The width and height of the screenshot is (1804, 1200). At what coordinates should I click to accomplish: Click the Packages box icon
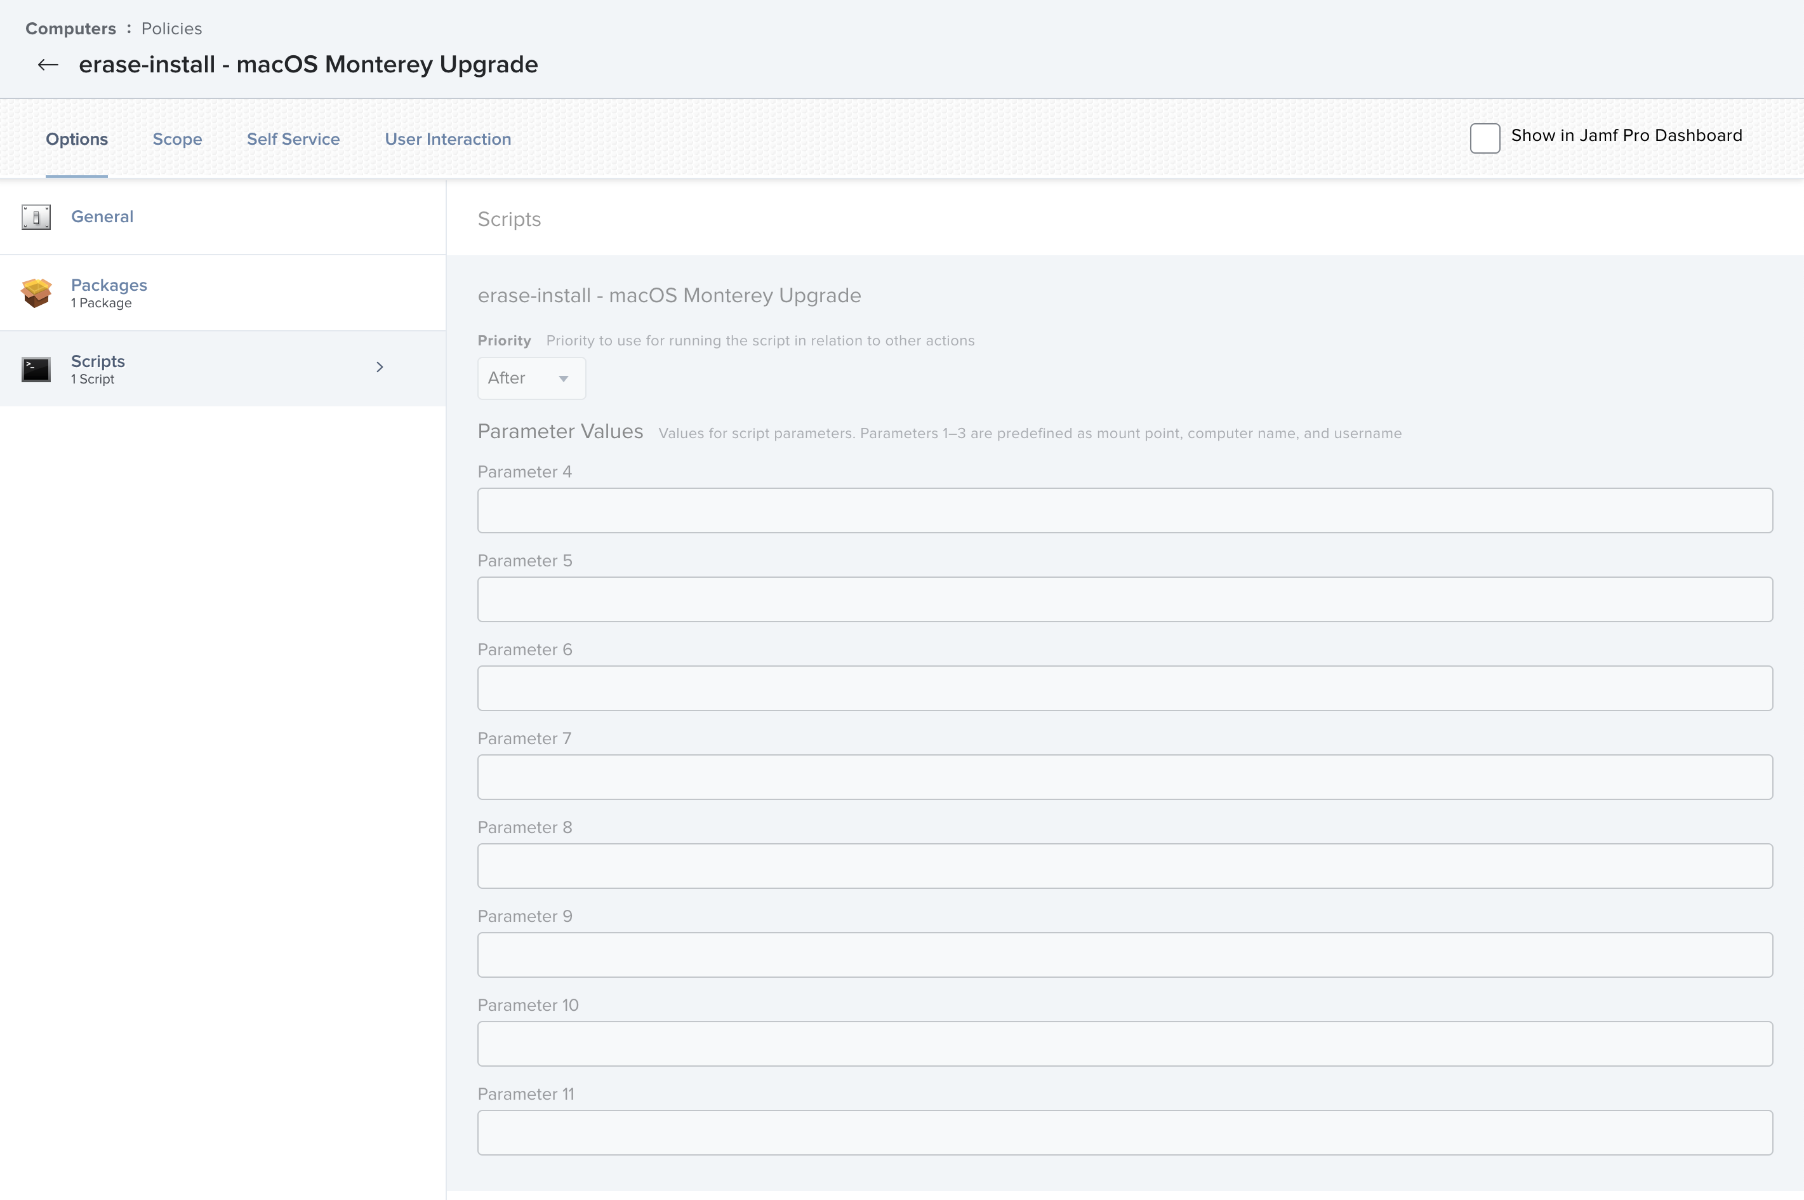click(x=36, y=292)
